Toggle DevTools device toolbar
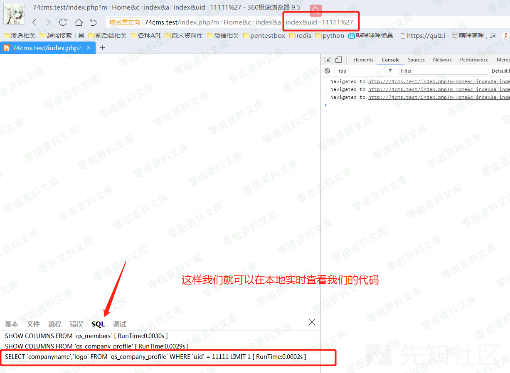The height and width of the screenshot is (373, 510). pyautogui.click(x=338, y=60)
